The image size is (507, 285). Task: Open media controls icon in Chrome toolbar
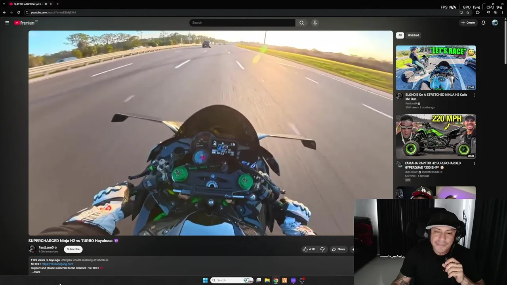coord(488,12)
